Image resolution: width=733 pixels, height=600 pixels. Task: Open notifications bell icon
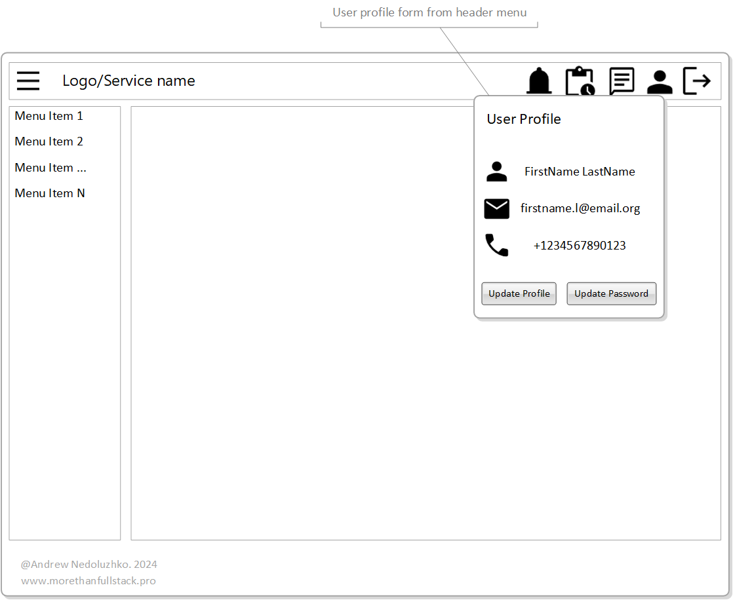coord(539,81)
